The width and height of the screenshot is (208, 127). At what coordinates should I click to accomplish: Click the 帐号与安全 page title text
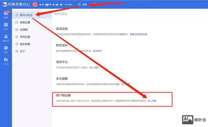coord(61,14)
